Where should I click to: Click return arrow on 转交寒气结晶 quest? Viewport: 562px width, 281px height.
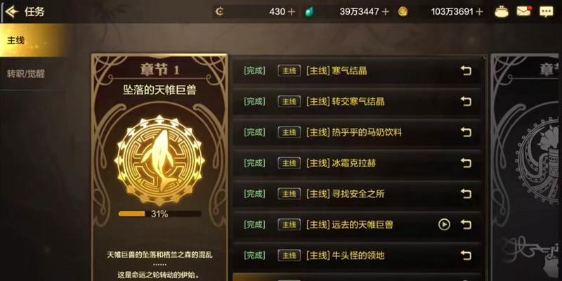coord(466,101)
